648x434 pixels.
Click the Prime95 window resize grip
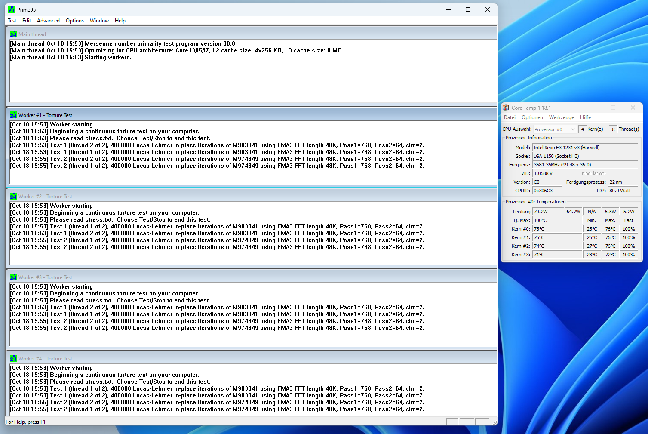pos(494,422)
